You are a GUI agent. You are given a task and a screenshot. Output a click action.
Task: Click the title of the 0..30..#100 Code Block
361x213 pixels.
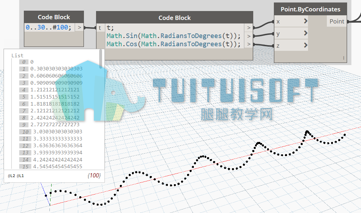pyautogui.click(x=54, y=17)
